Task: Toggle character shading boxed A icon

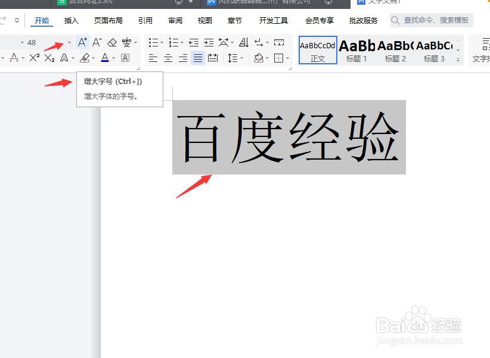Action: click(125, 58)
